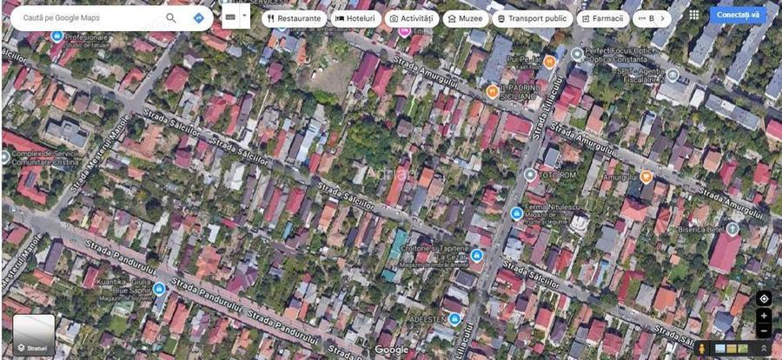Click the Biserica Betel map pin

[x=732, y=228]
